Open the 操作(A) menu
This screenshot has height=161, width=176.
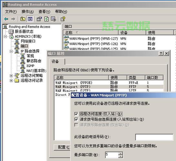tap(28, 12)
